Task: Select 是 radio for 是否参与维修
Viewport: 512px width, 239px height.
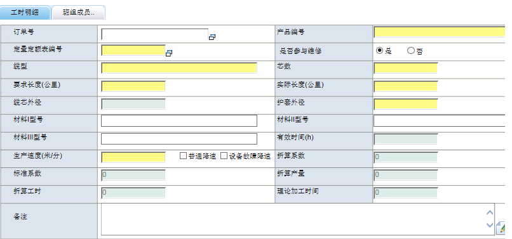Action: 379,51
